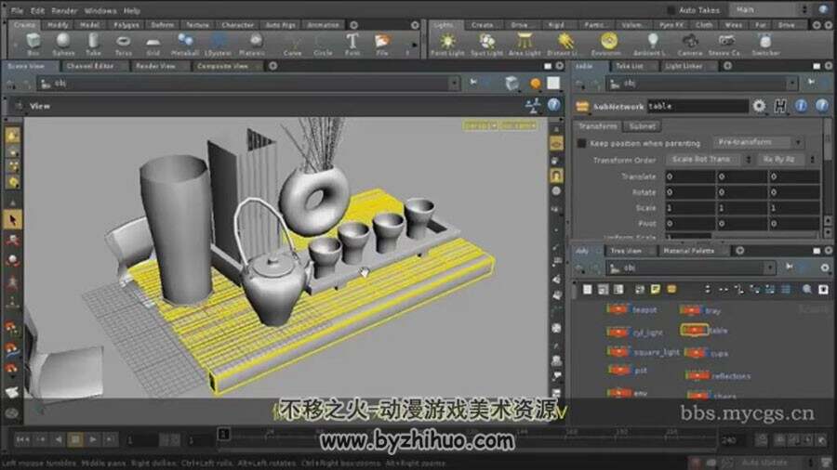The height and width of the screenshot is (470, 837).
Task: Toggle Keep position when parenting checkbox
Action: click(x=582, y=143)
